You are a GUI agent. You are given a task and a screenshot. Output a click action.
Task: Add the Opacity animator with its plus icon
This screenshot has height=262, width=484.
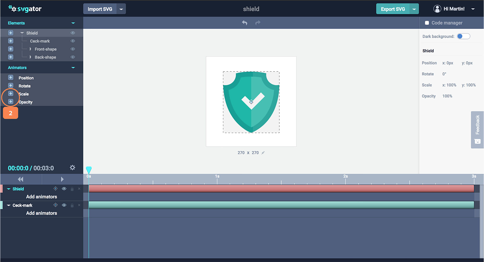tap(11, 102)
